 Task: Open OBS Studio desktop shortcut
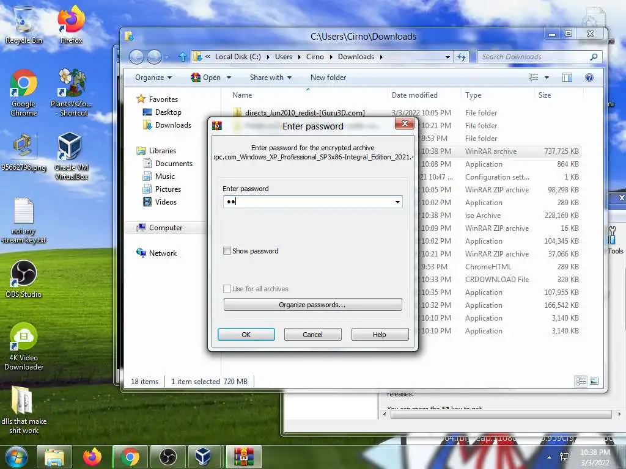[x=24, y=278]
